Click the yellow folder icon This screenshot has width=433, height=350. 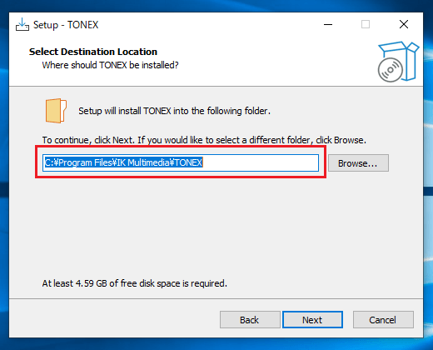pyautogui.click(x=56, y=111)
